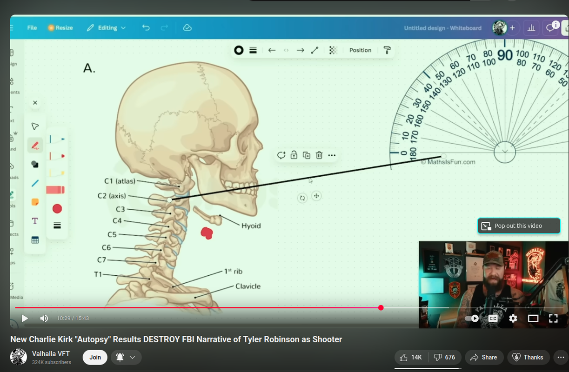569x372 pixels.
Task: Toggle the autoplay switch
Action: (472, 319)
